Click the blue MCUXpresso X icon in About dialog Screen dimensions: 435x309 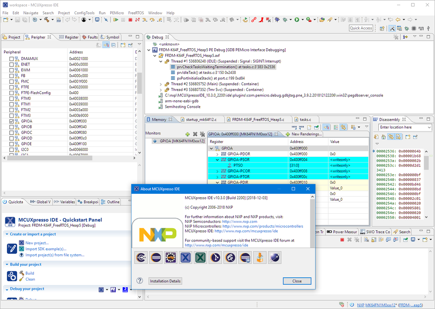coord(185,257)
